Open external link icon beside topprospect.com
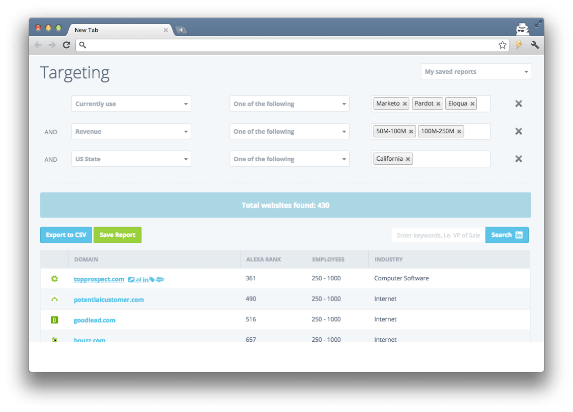This screenshot has height=412, width=573. tap(131, 279)
